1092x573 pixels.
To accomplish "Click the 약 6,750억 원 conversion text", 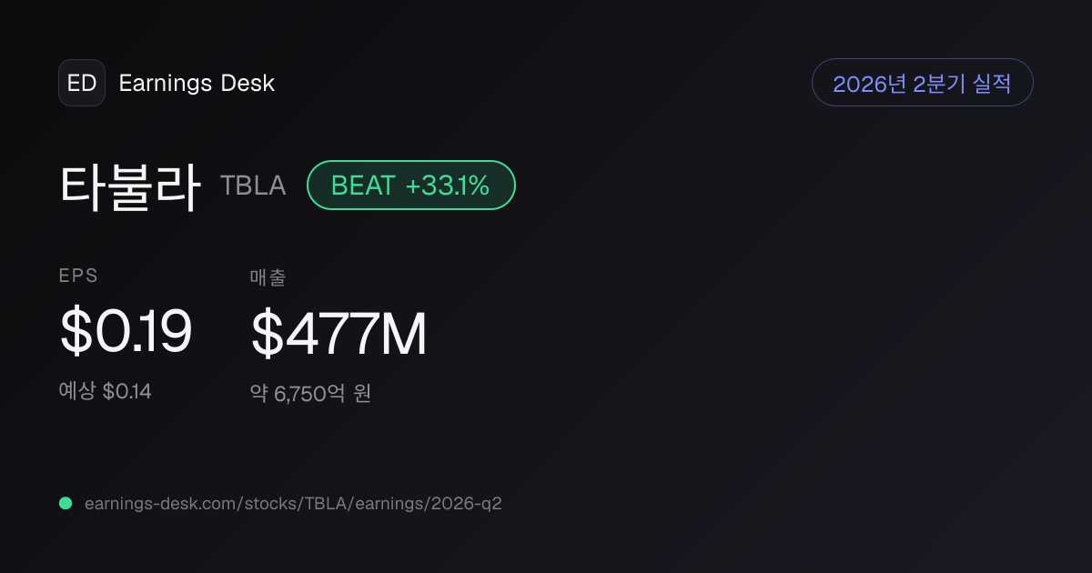I will (x=310, y=393).
